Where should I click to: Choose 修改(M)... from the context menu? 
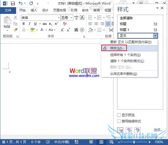click(x=129, y=48)
